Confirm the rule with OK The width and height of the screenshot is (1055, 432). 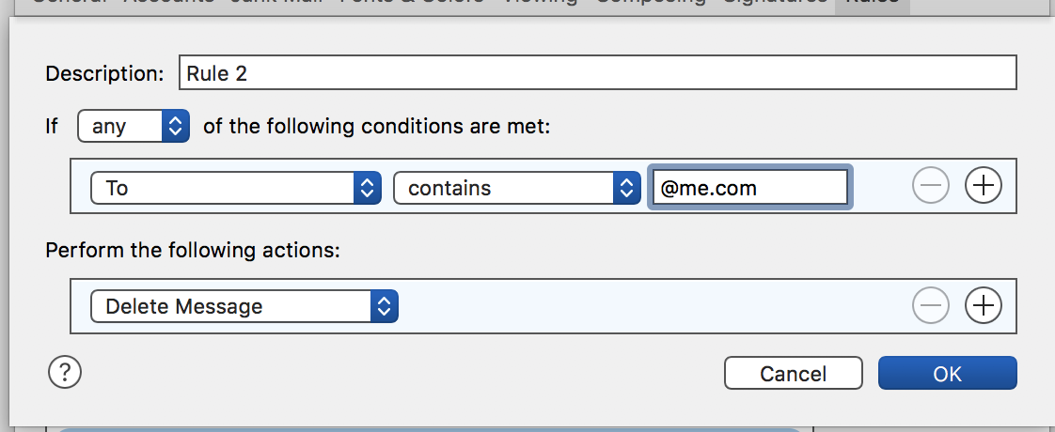(x=947, y=373)
